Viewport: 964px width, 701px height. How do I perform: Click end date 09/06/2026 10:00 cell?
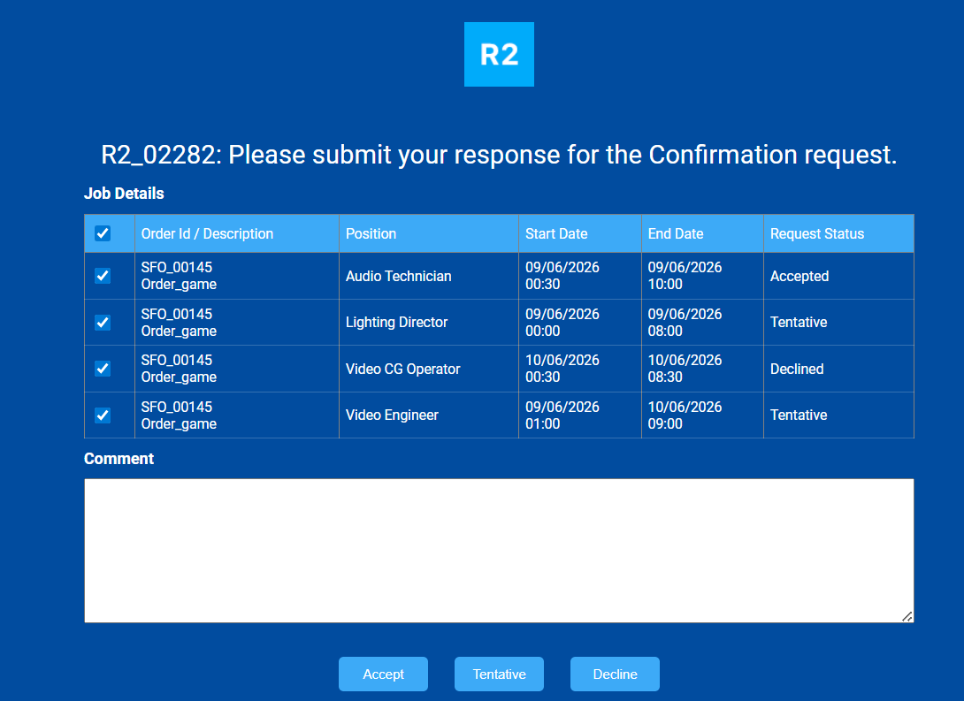coord(702,276)
